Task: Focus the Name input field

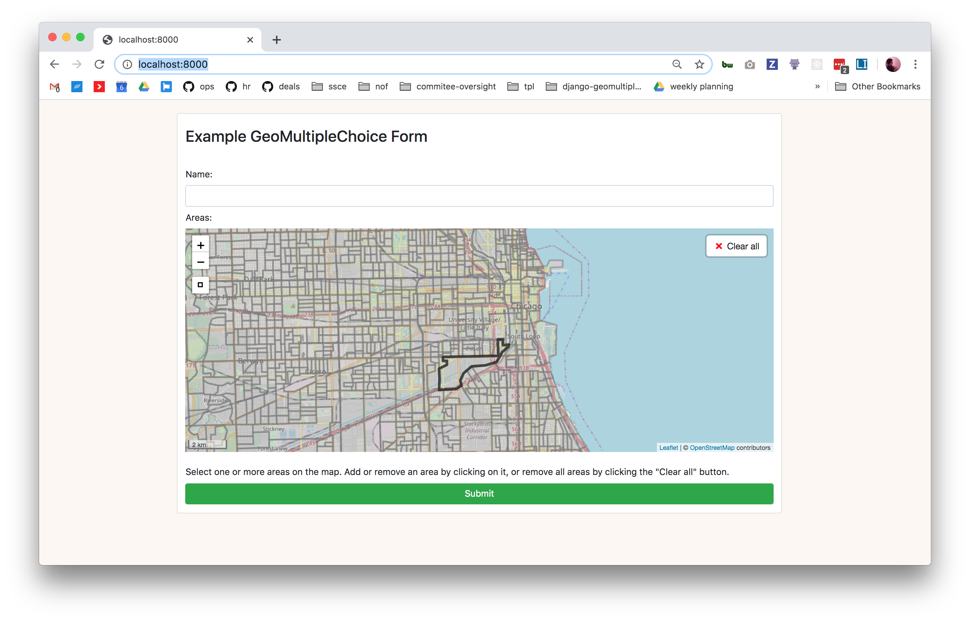Action: tap(479, 196)
